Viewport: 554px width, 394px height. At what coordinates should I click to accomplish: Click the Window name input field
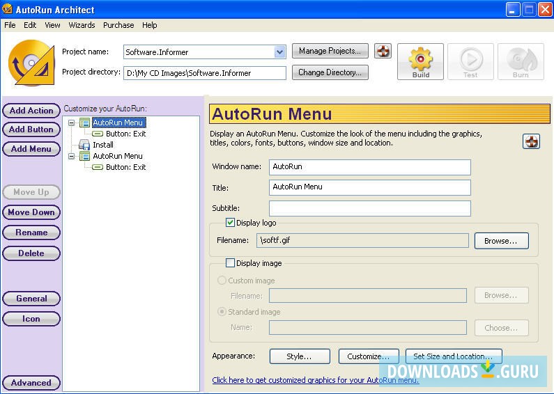coord(369,167)
